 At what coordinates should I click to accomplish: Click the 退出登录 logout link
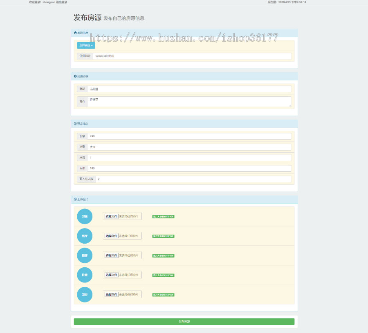61,2
